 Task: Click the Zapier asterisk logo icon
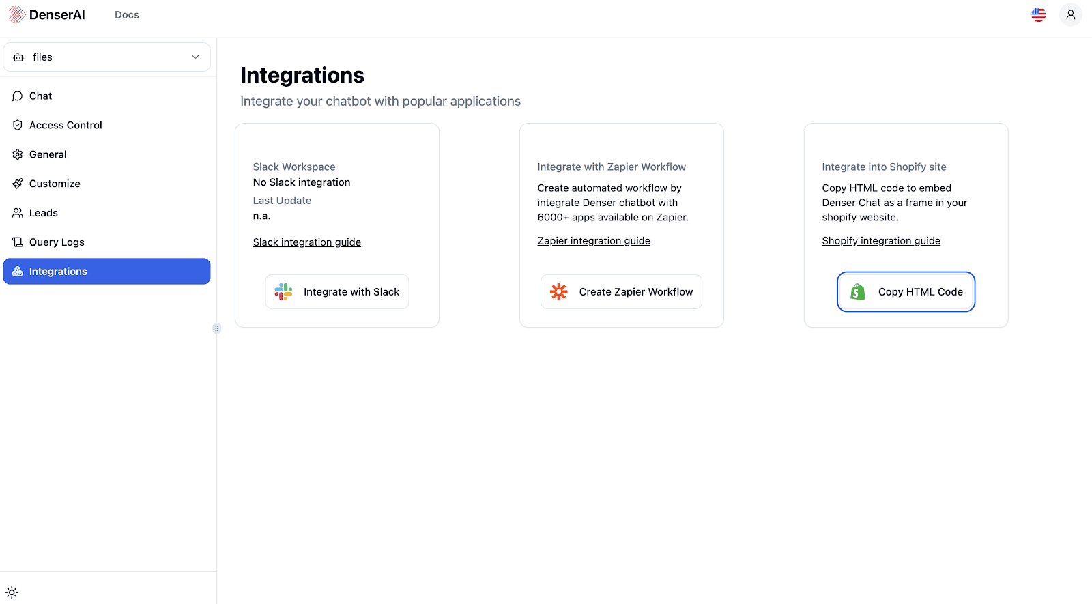click(x=559, y=292)
